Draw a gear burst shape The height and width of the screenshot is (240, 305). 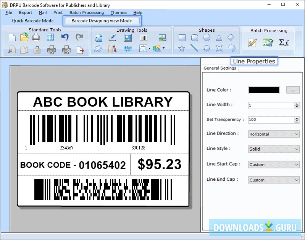[207, 48]
